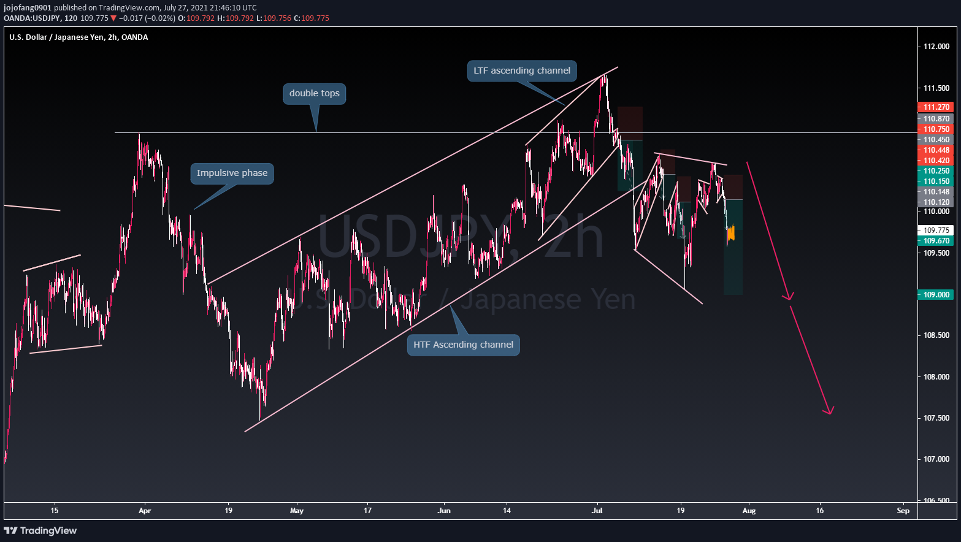
Task: Click the 'Aug' date on time axis
Action: tap(749, 510)
